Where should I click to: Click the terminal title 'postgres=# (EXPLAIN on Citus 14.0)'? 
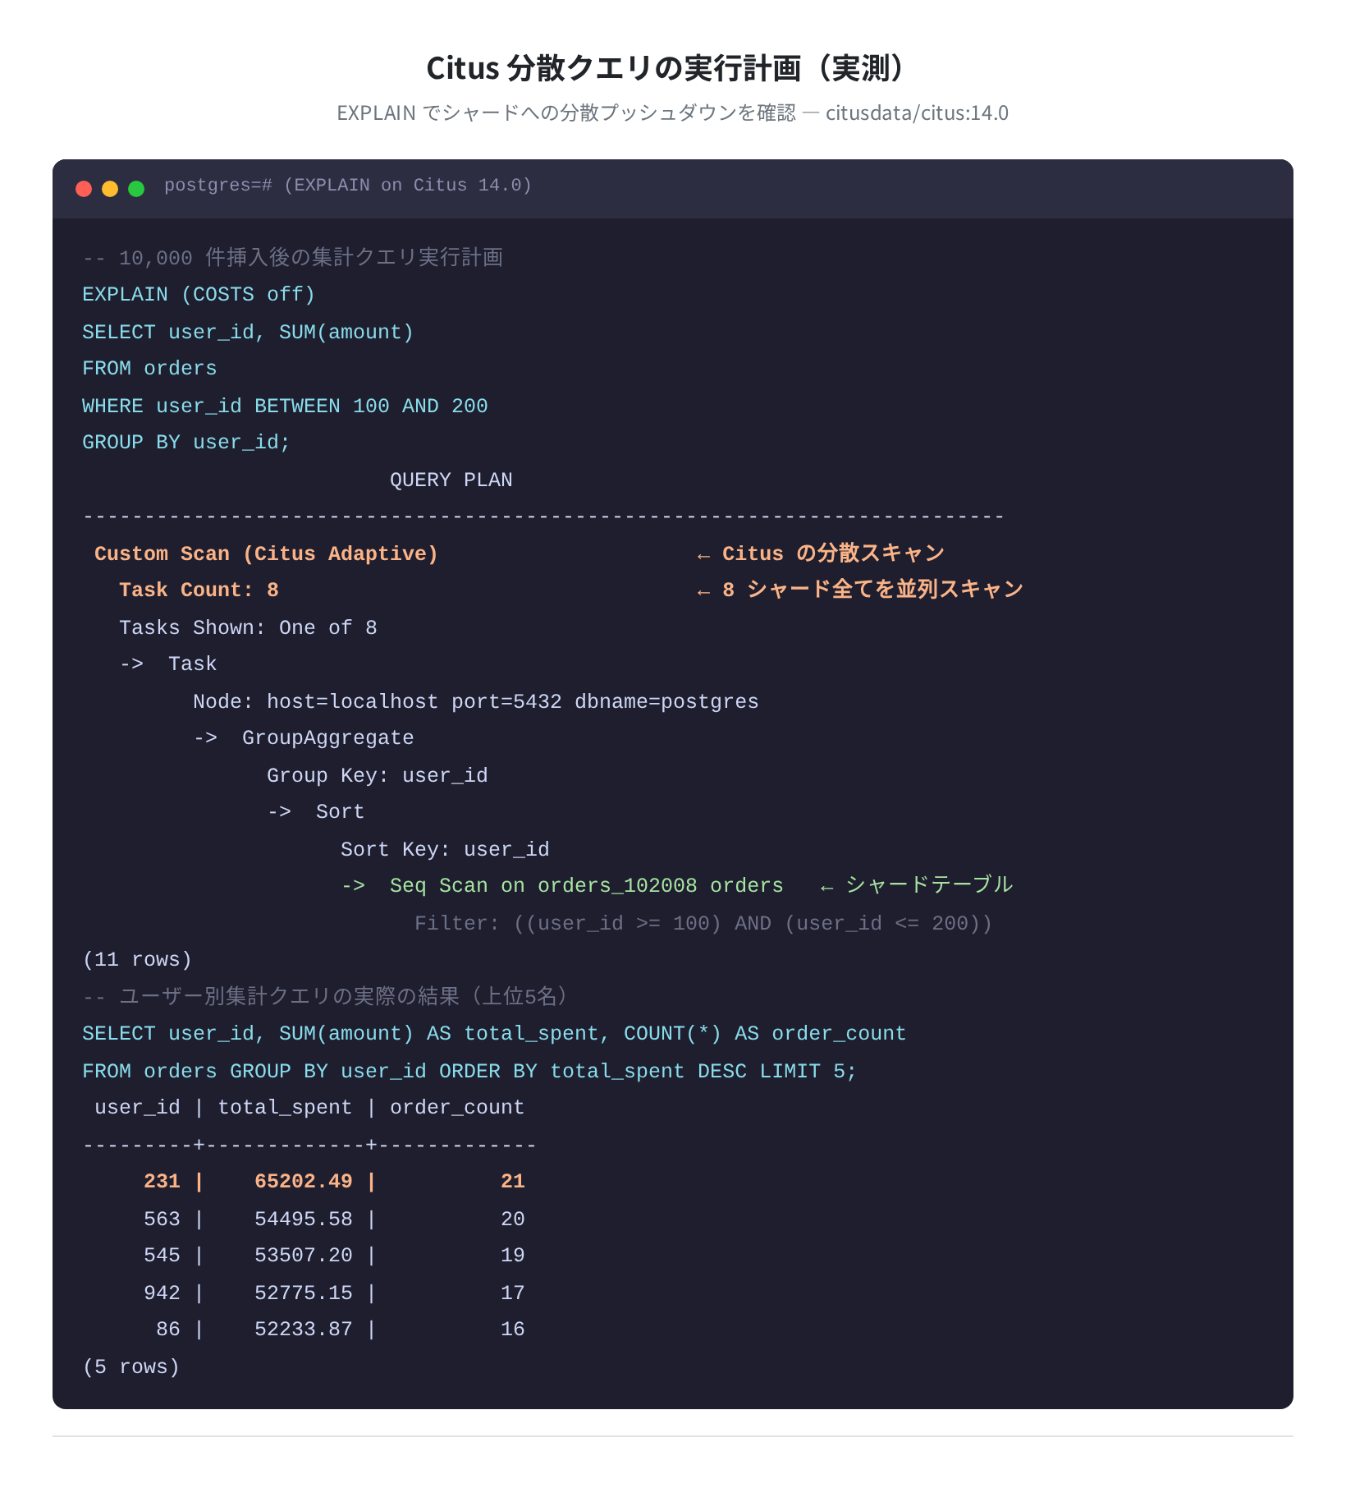tap(348, 186)
